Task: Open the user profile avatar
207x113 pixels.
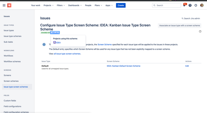Action: coord(202,5)
